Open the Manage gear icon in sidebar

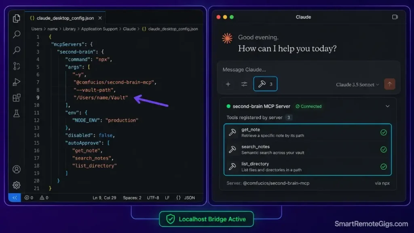tap(16, 185)
